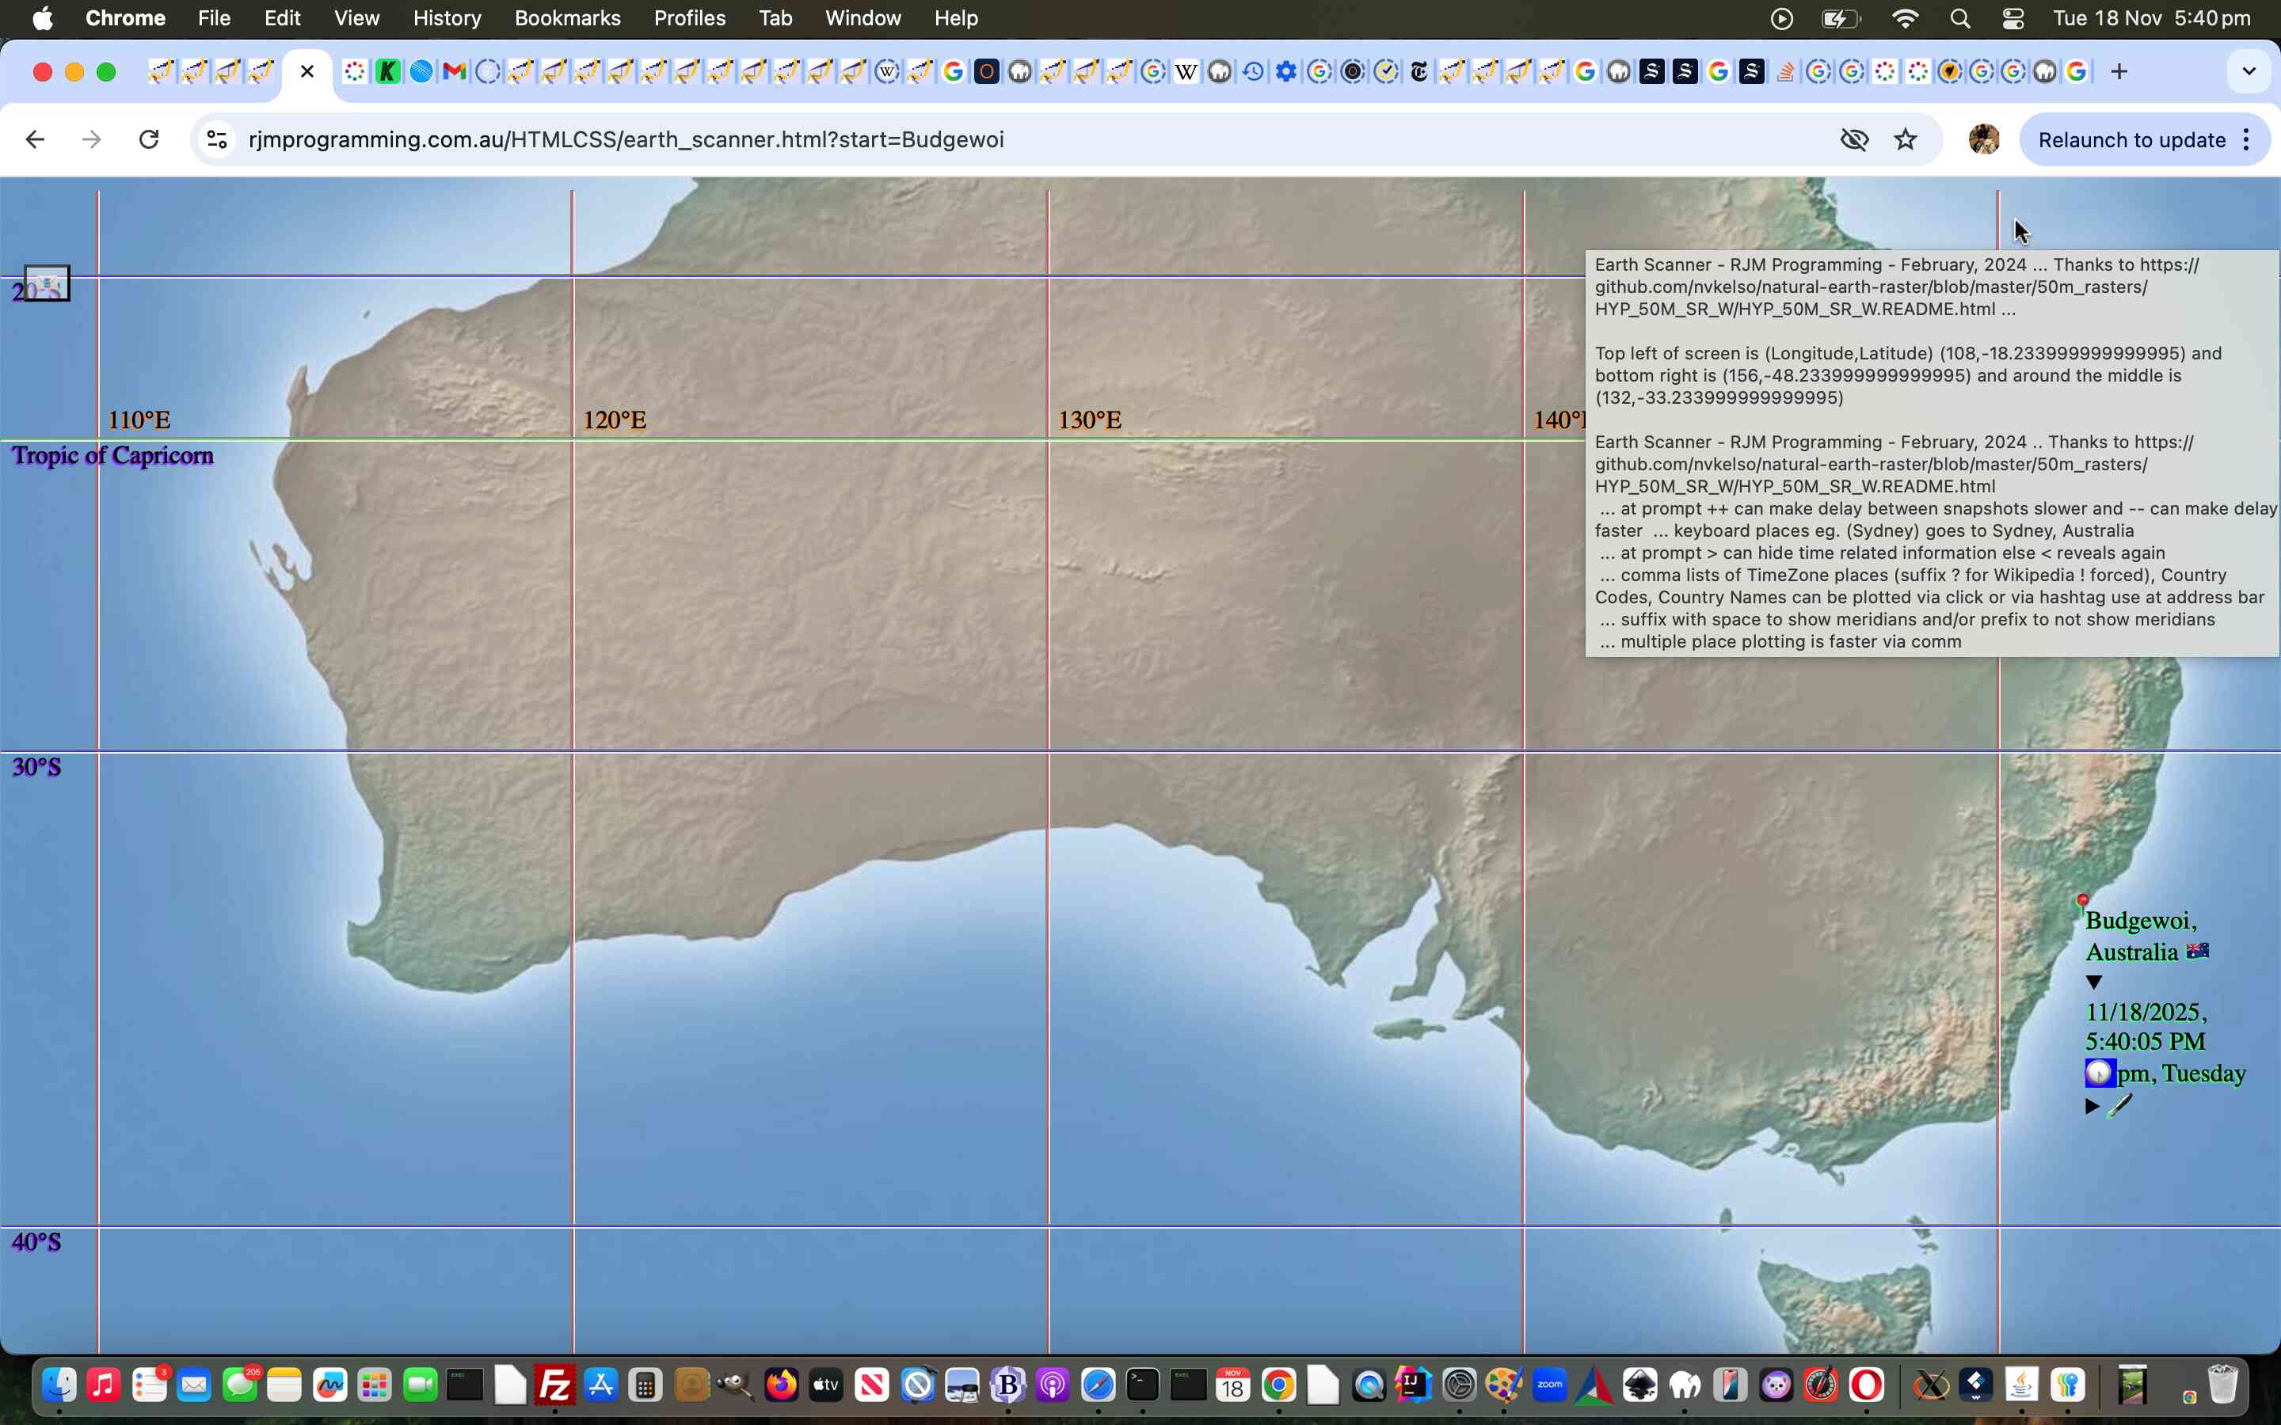Click the gear settings bookmark icon

[1286, 70]
